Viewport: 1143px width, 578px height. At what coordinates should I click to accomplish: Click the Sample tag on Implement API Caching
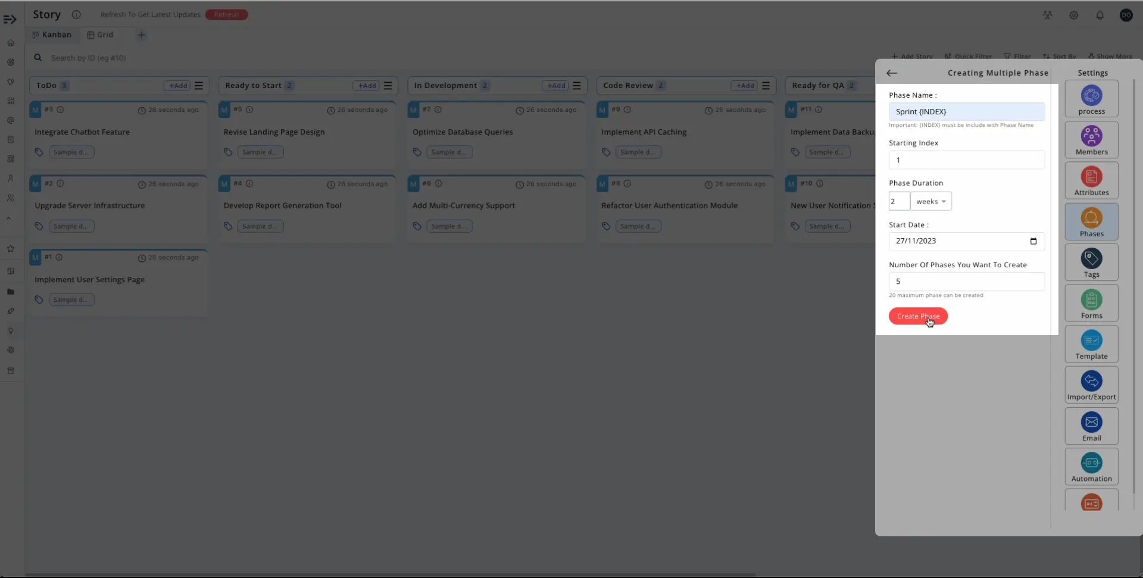[638, 152]
